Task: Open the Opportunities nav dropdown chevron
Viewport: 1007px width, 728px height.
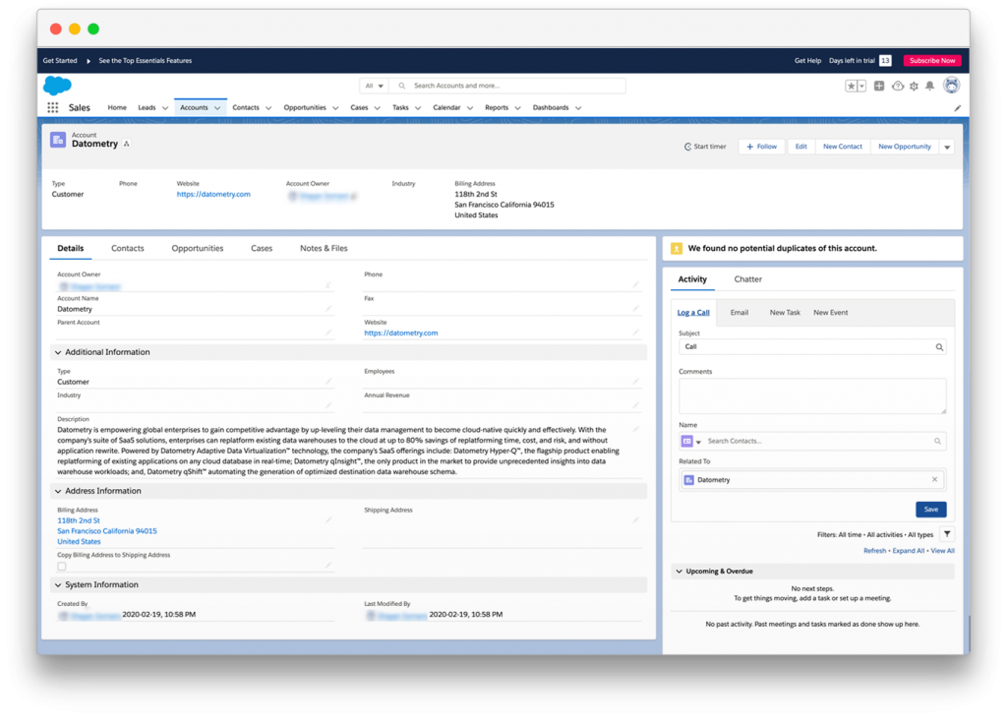Action: click(335, 108)
